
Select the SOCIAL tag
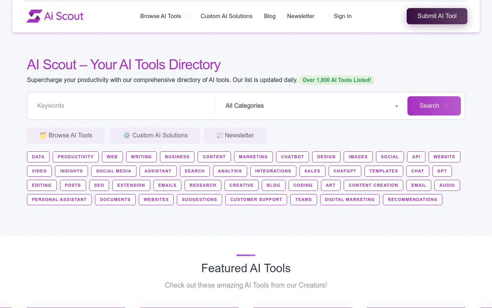pos(390,157)
